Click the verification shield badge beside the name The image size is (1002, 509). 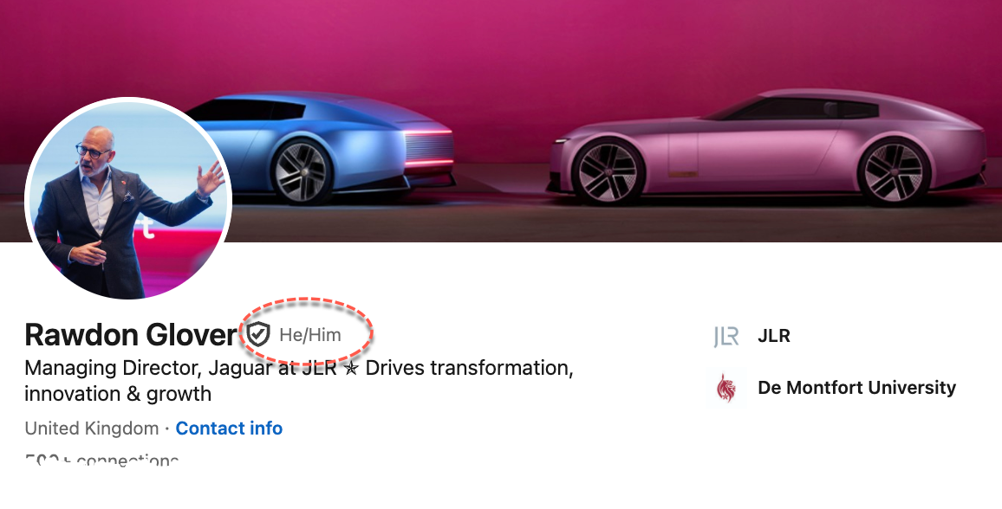(x=259, y=334)
